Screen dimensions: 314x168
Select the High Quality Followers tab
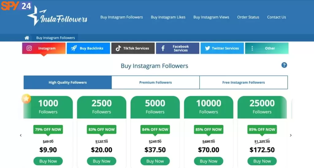pos(68,82)
